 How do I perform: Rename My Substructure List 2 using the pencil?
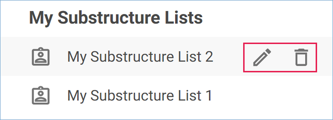tap(262, 57)
